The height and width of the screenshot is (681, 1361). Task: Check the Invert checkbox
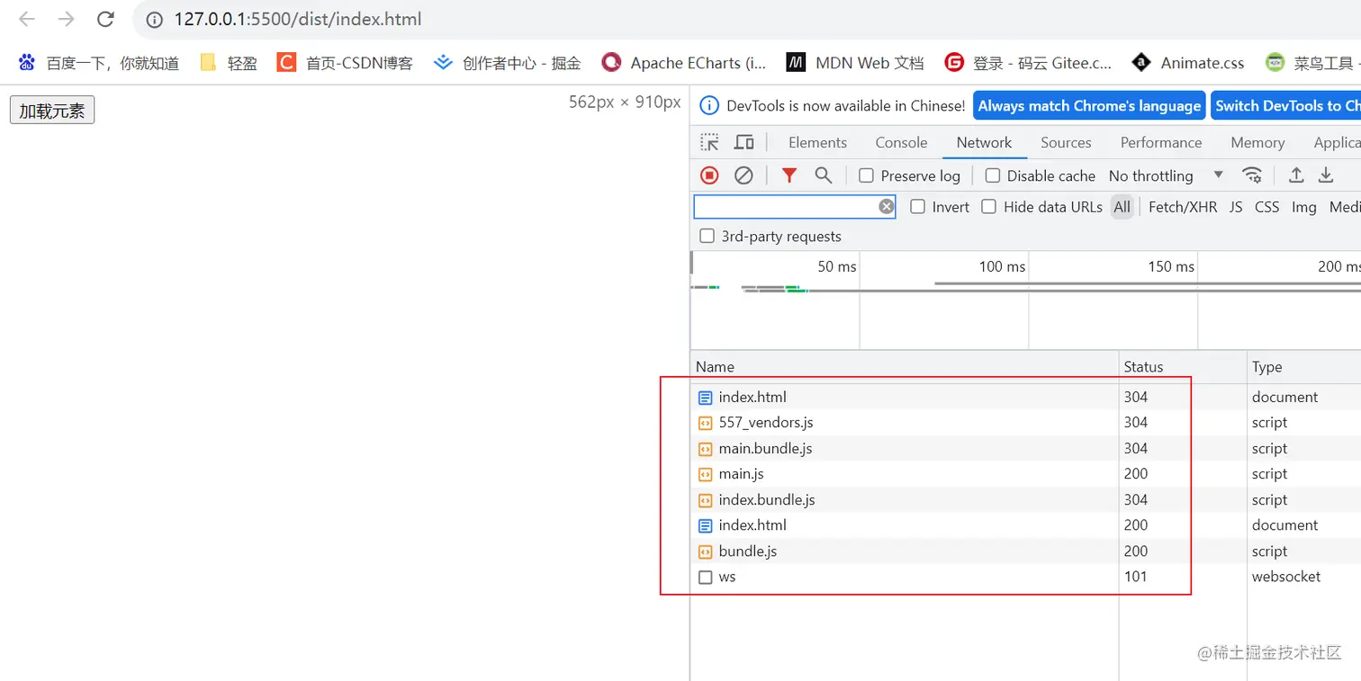[x=917, y=207]
